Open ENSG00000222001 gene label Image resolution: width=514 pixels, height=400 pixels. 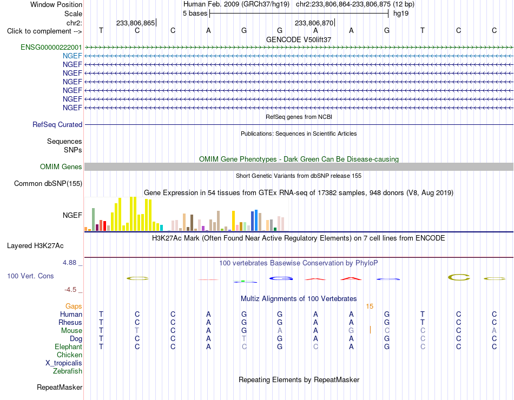point(51,47)
